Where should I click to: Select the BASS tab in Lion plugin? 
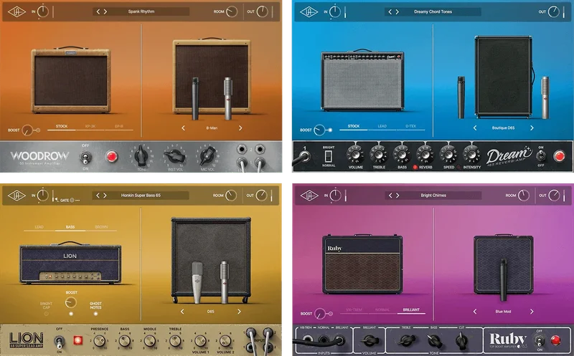tap(70, 227)
